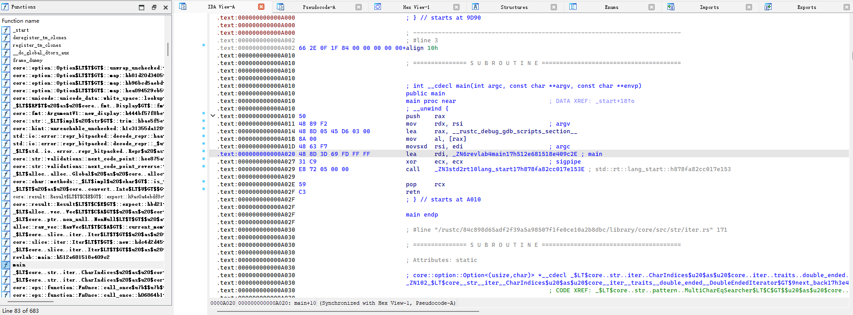This screenshot has height=315, width=853.
Task: Click the Structures tab icon
Action: 475,7
